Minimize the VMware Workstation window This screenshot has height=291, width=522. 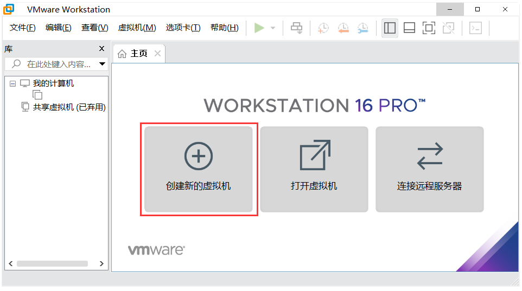(x=450, y=9)
